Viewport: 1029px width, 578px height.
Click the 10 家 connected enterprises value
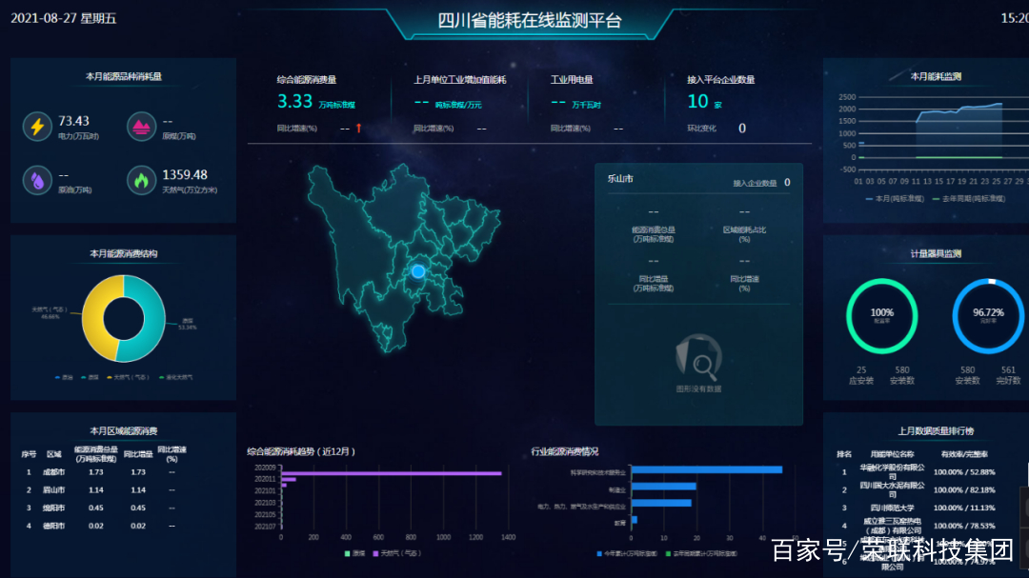click(704, 101)
